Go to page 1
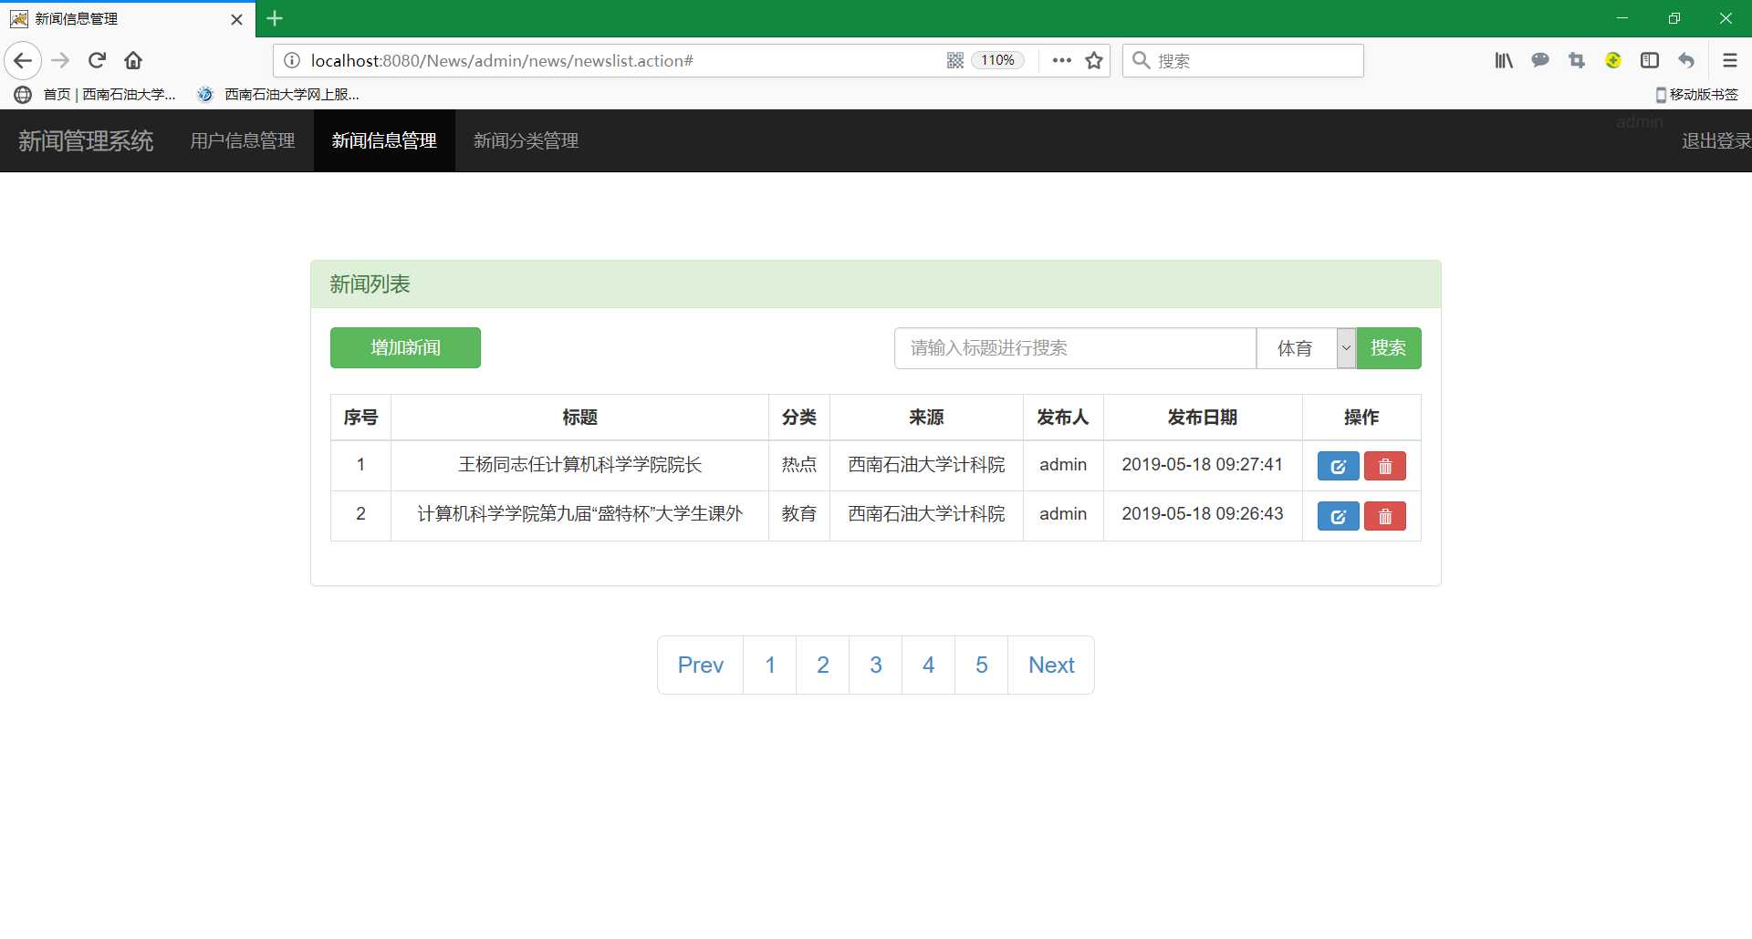1752x939 pixels. click(770, 666)
